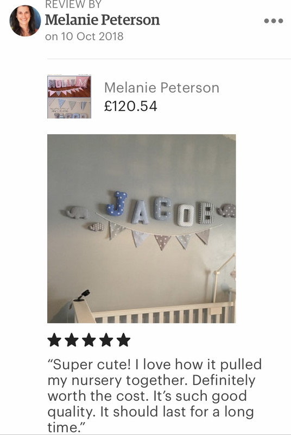Open the reviewer name Melanie Peterson heading
Screen dimensions: 291x435
point(103,20)
